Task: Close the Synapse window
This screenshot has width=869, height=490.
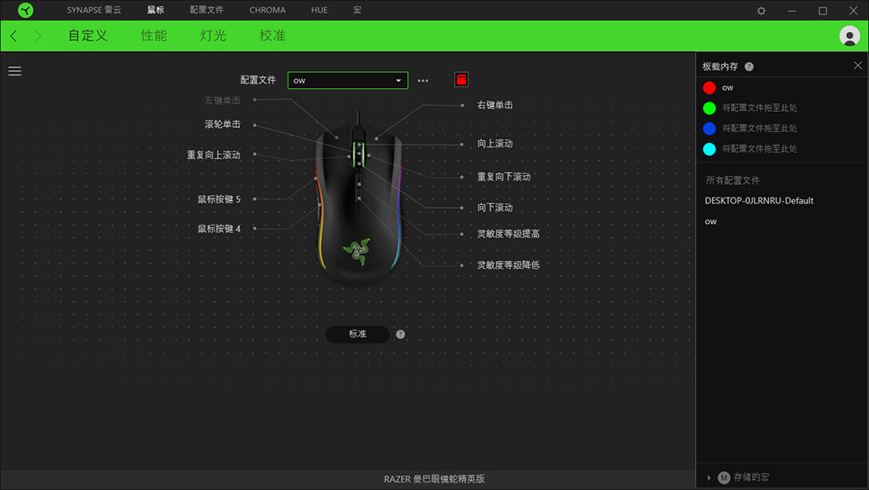Action: pos(854,10)
